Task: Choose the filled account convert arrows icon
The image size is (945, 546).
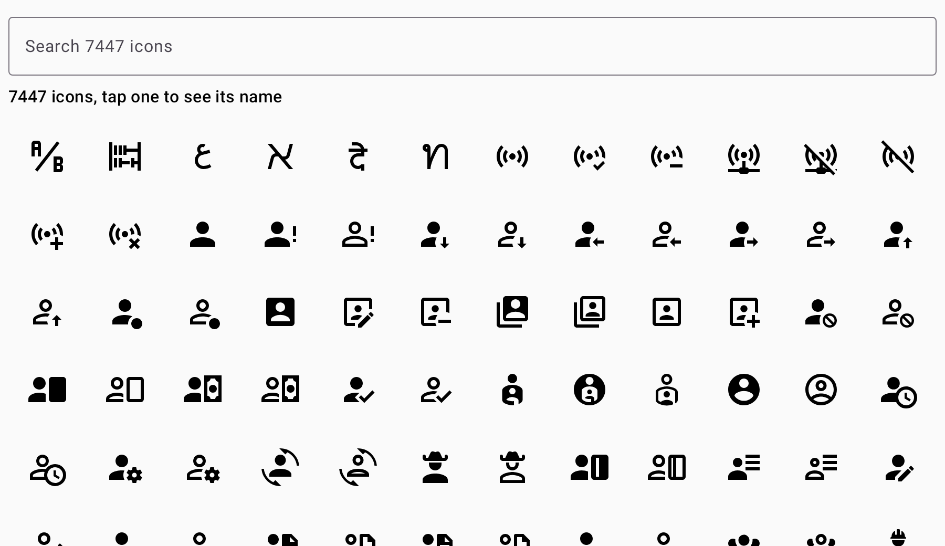Action: tap(280, 467)
